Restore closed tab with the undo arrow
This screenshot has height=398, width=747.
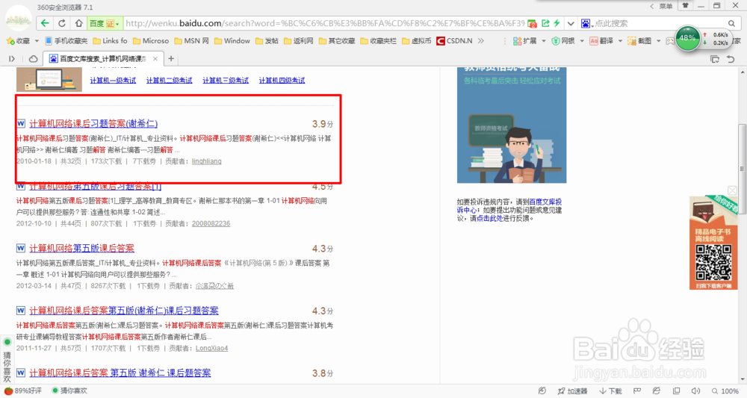(x=731, y=59)
